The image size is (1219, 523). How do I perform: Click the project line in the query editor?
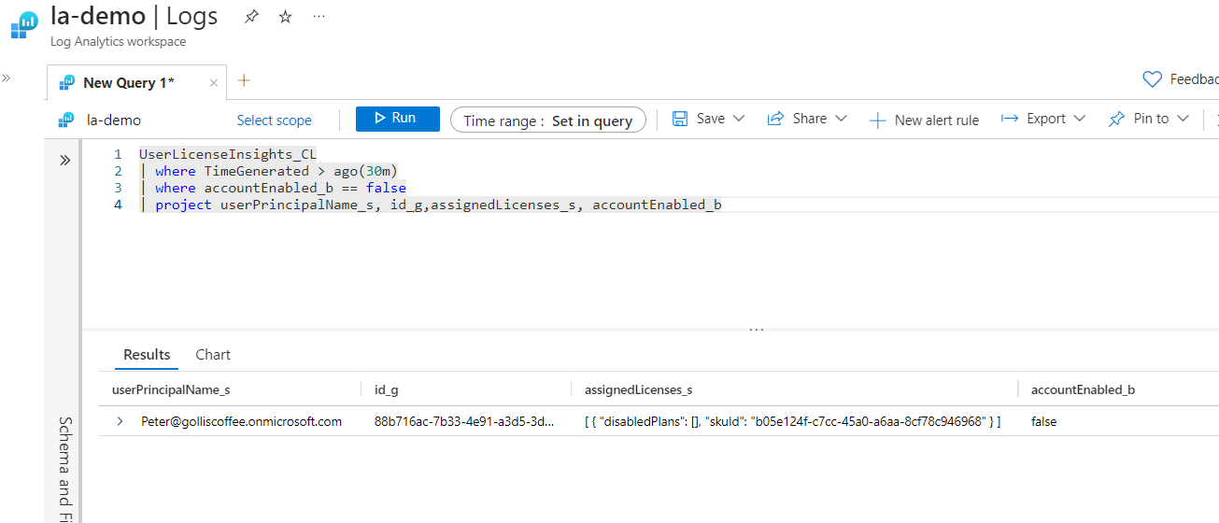pos(431,205)
